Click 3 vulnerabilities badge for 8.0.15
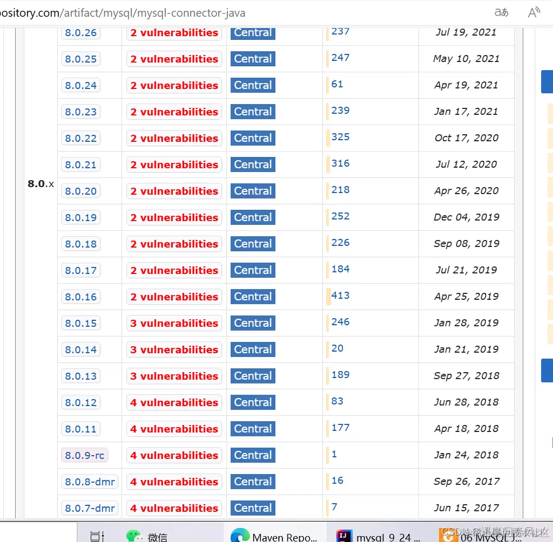Viewport: 553px width, 542px height. point(174,323)
